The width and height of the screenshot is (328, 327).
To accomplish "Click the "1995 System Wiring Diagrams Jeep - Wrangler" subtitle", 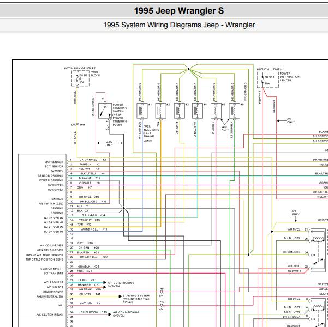I will click(x=179, y=25).
